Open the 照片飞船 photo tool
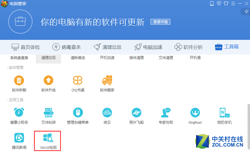Image resolution: width=250 pixels, height=153 pixels. click(136, 116)
